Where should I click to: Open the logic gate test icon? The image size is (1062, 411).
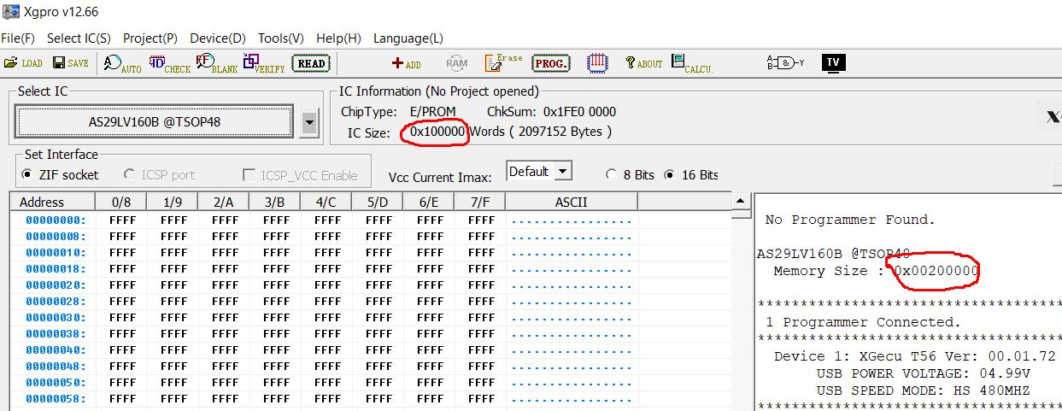[785, 63]
